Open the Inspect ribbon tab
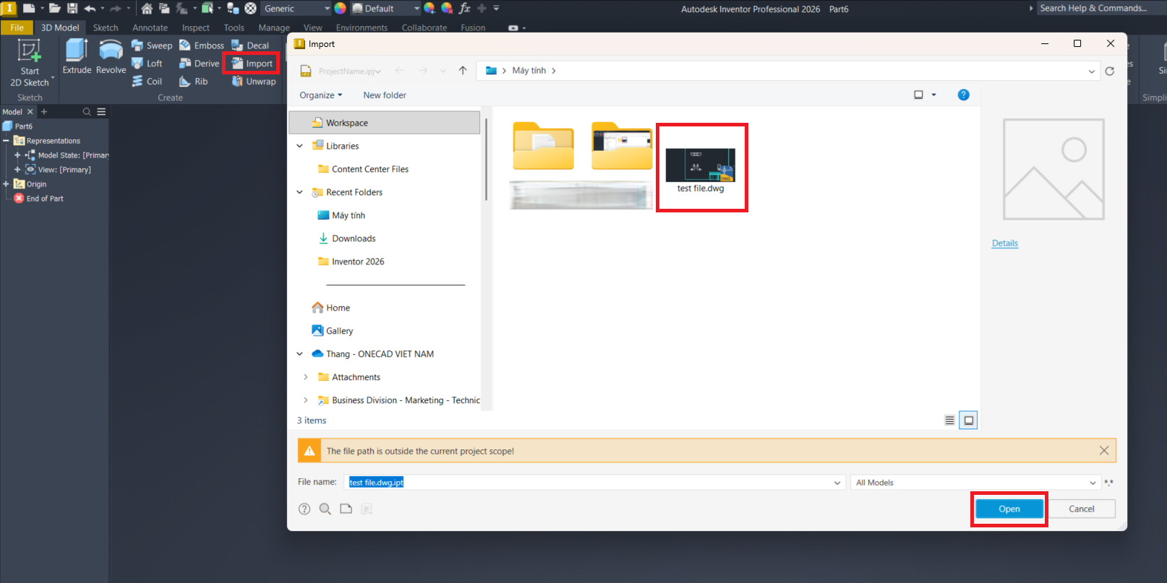The height and width of the screenshot is (583, 1167). pos(196,27)
